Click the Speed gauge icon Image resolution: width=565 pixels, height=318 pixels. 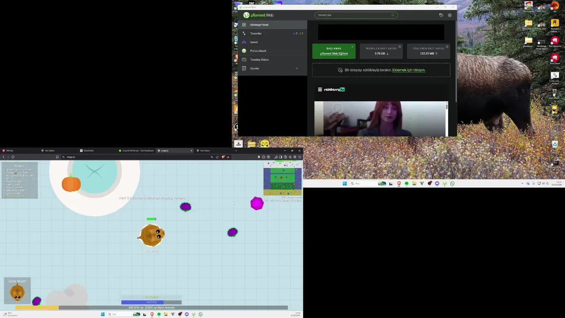(244, 42)
